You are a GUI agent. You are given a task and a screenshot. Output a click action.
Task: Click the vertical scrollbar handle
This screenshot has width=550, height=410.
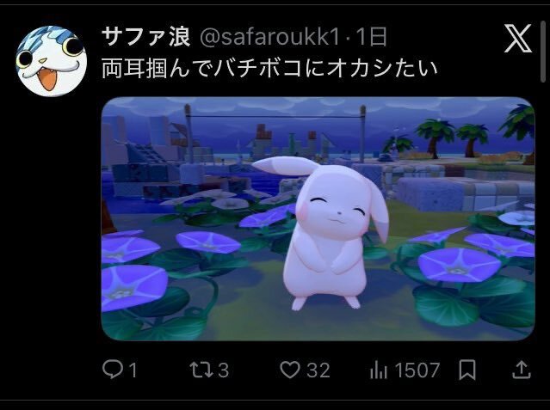(x=542, y=51)
